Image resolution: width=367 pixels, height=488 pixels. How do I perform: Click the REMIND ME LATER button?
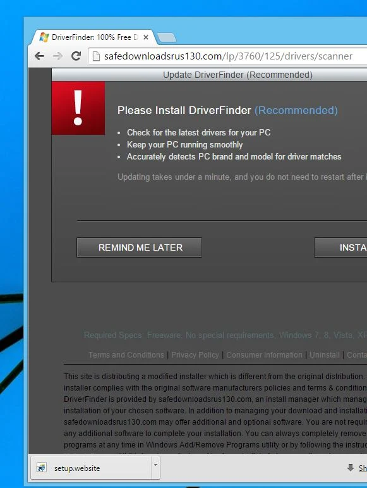139,247
